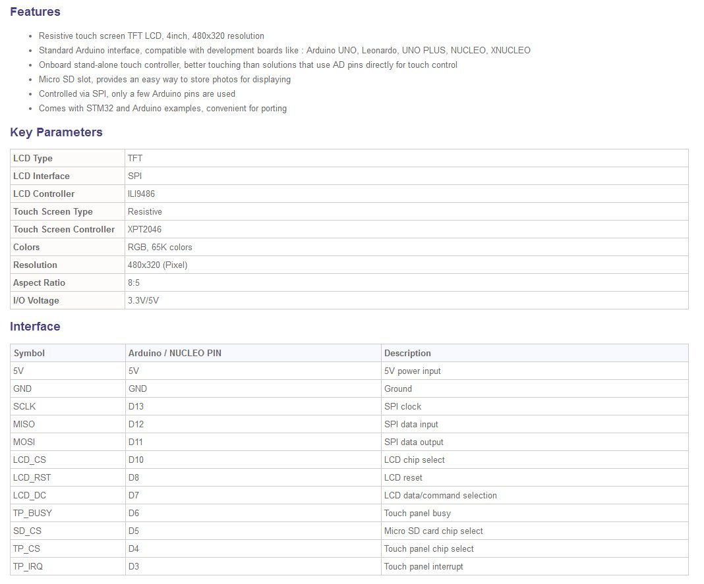Screen dimensions: 704x584
Task: Click the D10 pin cell
Action: 136,460
